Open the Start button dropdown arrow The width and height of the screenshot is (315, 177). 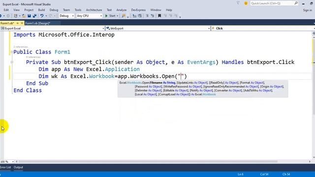117,16
